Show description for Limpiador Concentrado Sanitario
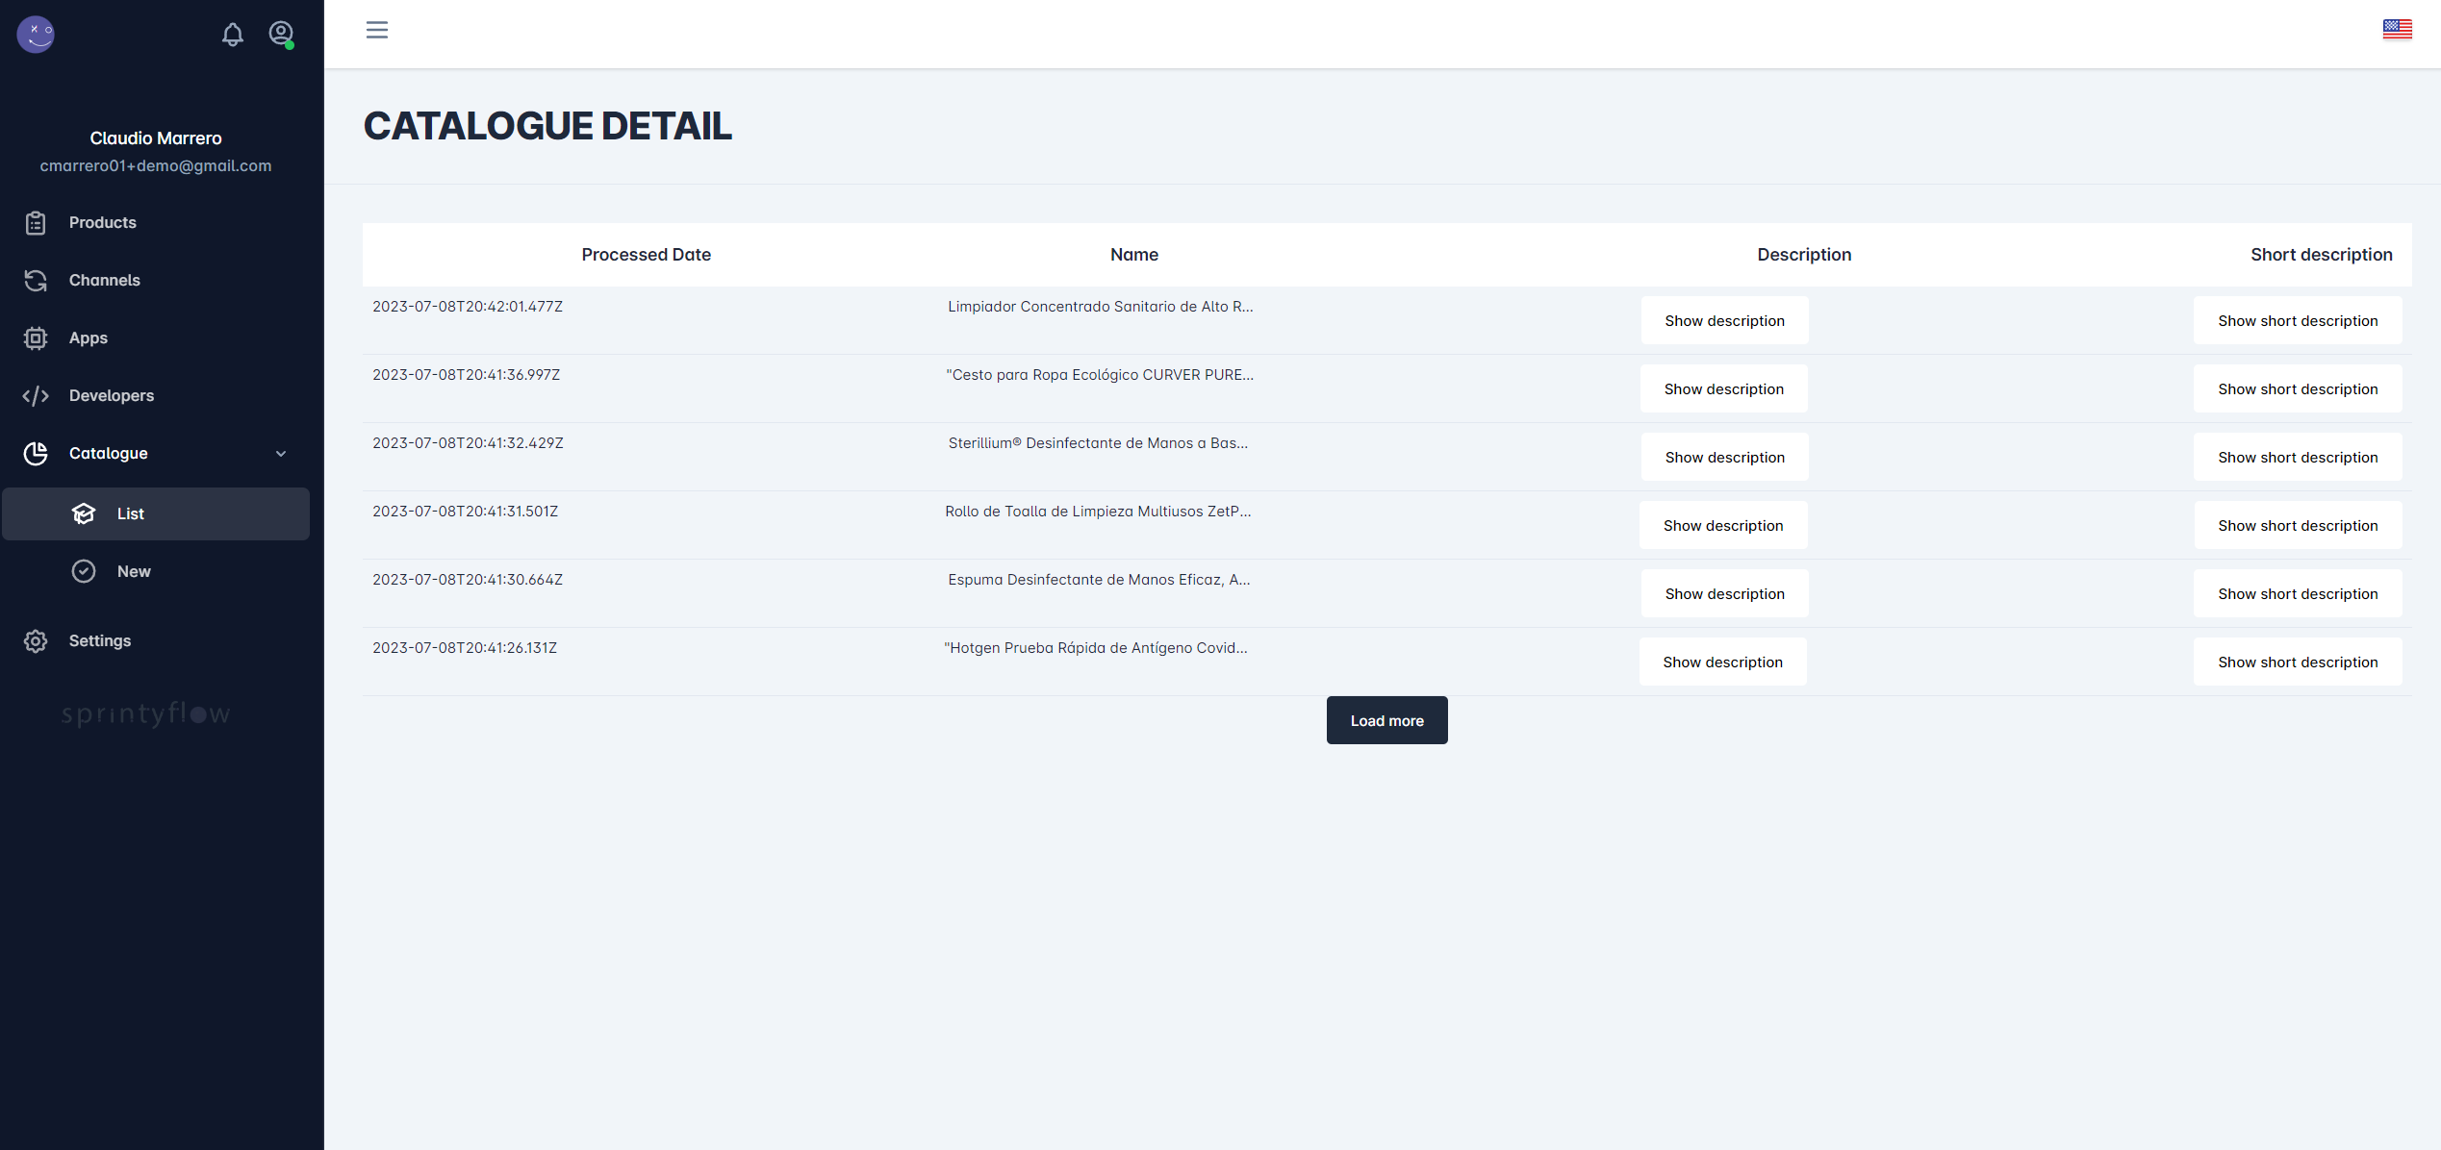Image resolution: width=2441 pixels, height=1150 pixels. point(1724,320)
